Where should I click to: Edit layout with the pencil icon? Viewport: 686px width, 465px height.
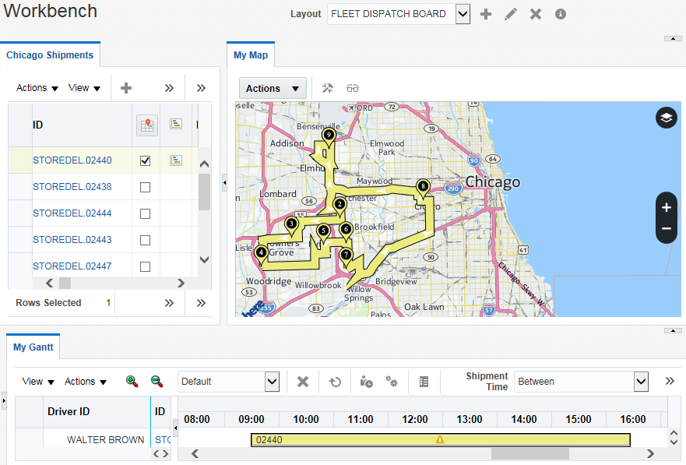pos(511,14)
